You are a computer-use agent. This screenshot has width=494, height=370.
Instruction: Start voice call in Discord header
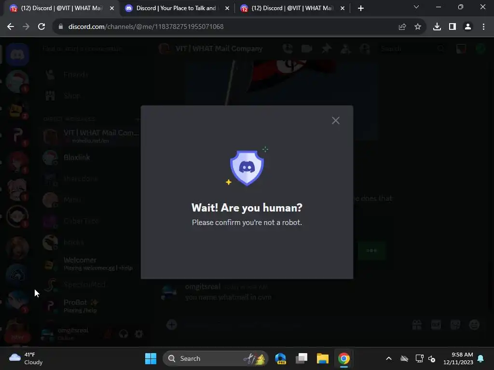tap(288, 49)
